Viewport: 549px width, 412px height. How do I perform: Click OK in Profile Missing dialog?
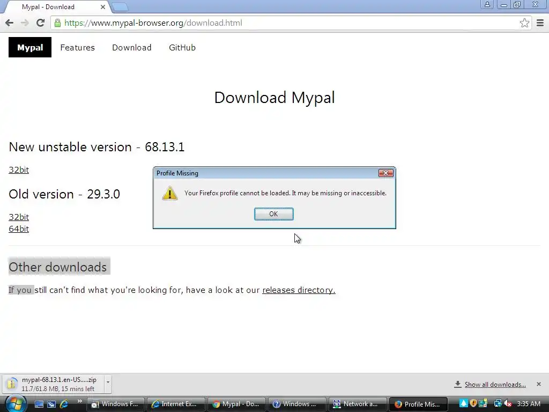pyautogui.click(x=274, y=214)
